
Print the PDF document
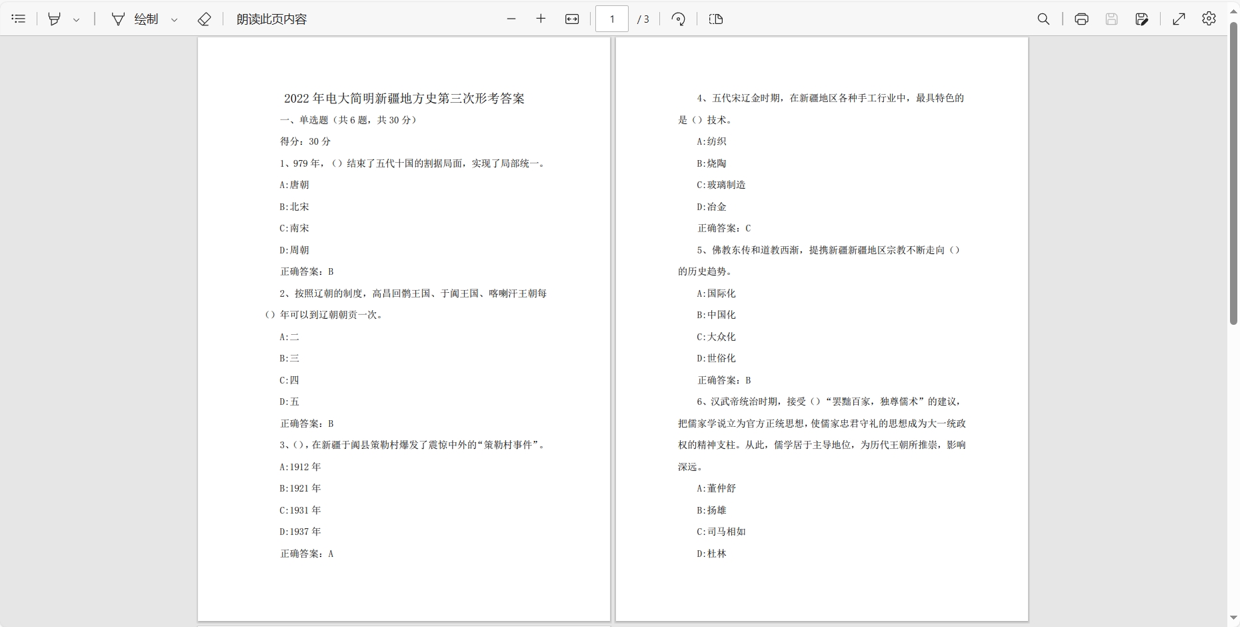coord(1082,19)
